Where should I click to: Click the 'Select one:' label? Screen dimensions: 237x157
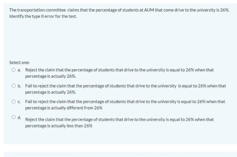coord(20,62)
